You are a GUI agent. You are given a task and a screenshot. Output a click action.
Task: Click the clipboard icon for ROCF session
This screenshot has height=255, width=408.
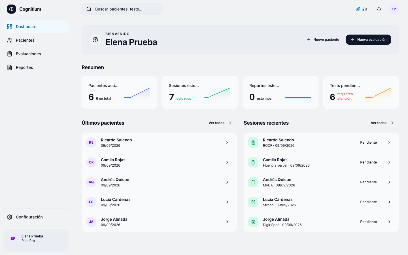click(x=253, y=143)
